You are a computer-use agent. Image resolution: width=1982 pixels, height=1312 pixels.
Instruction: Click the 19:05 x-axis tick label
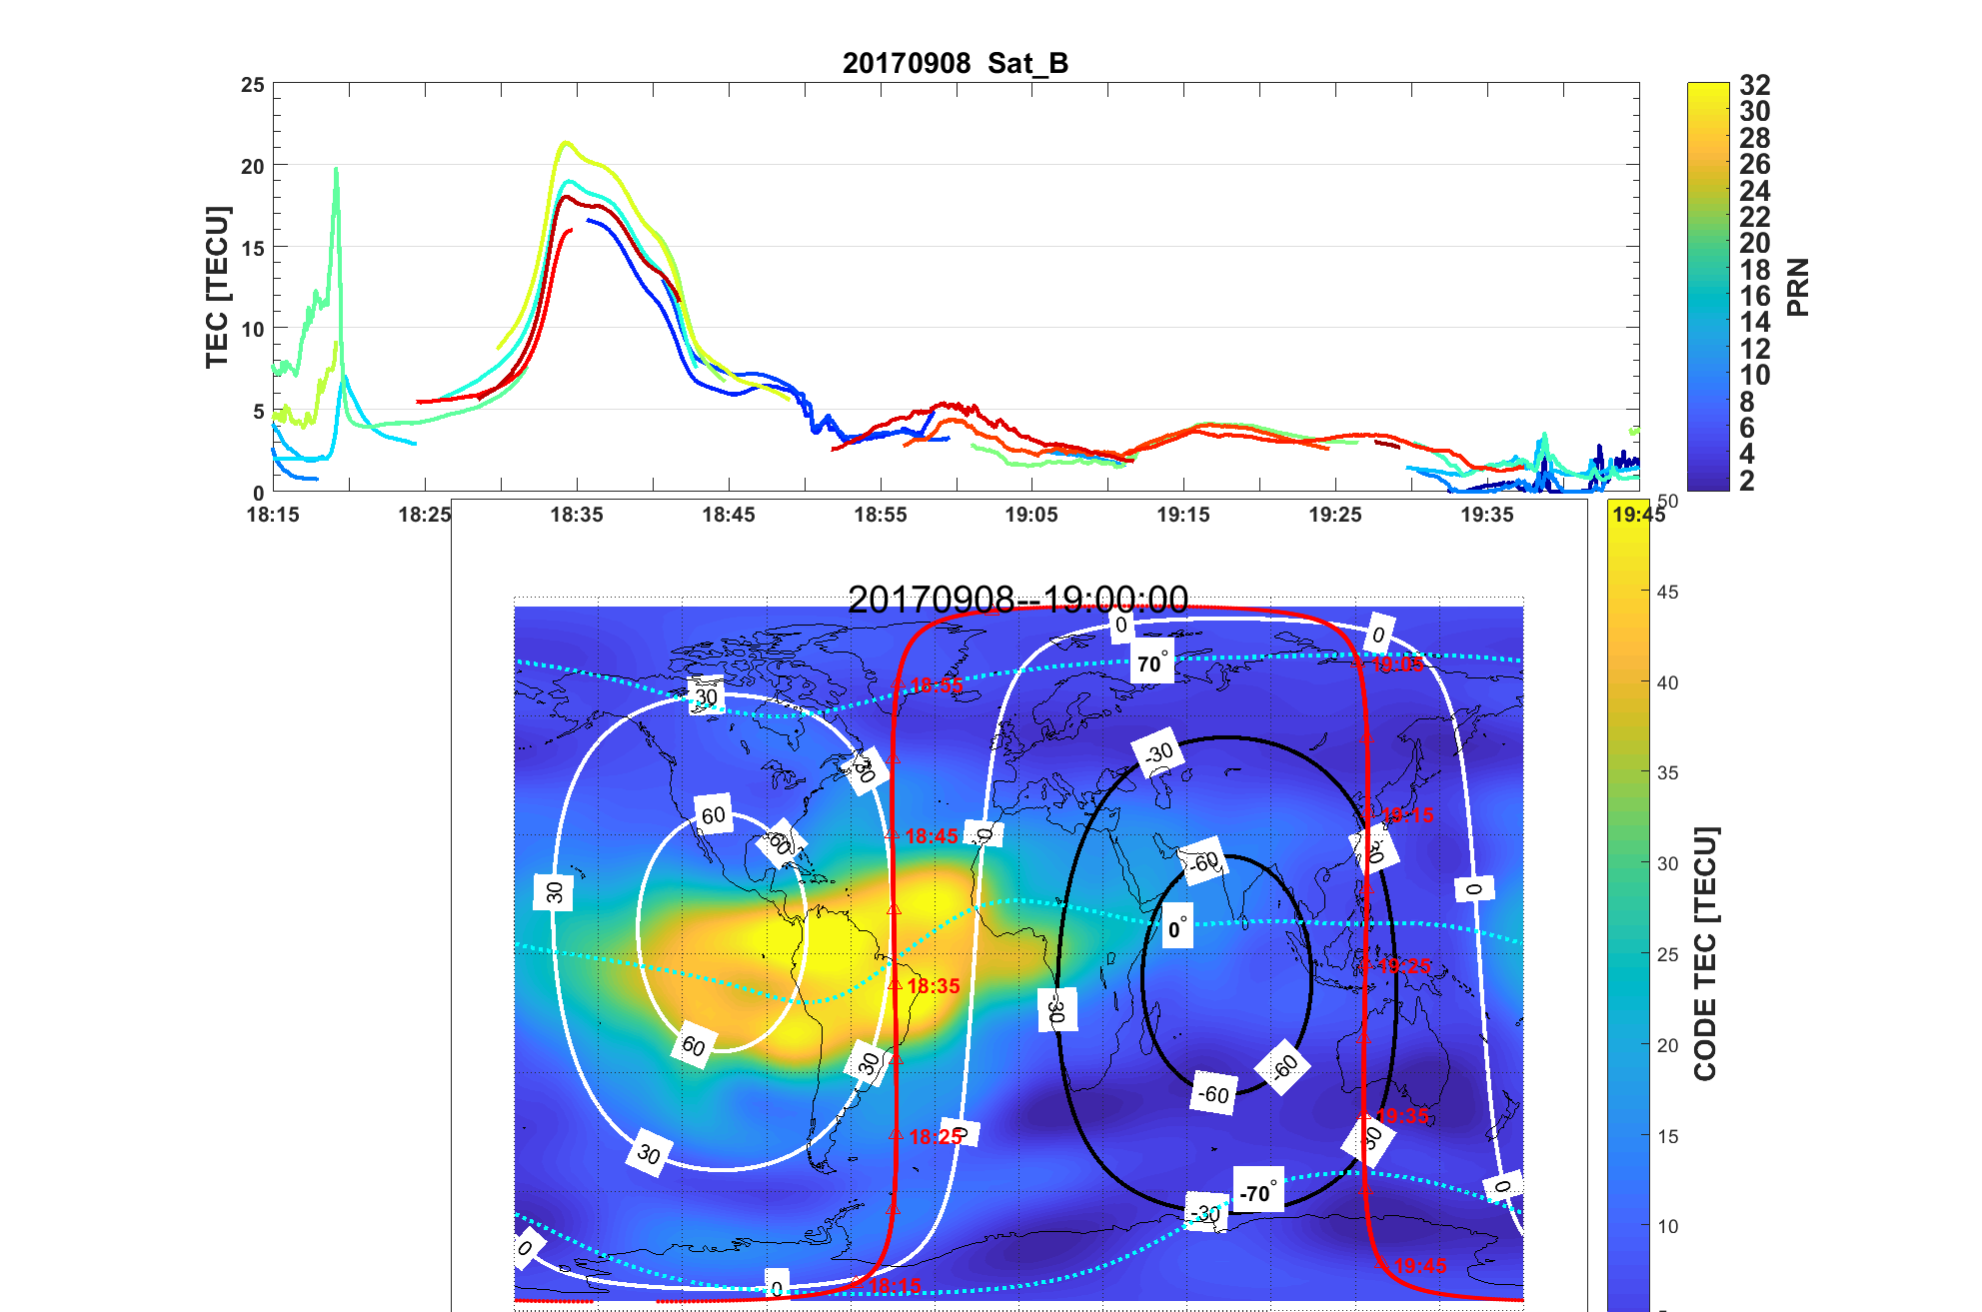1031,515
